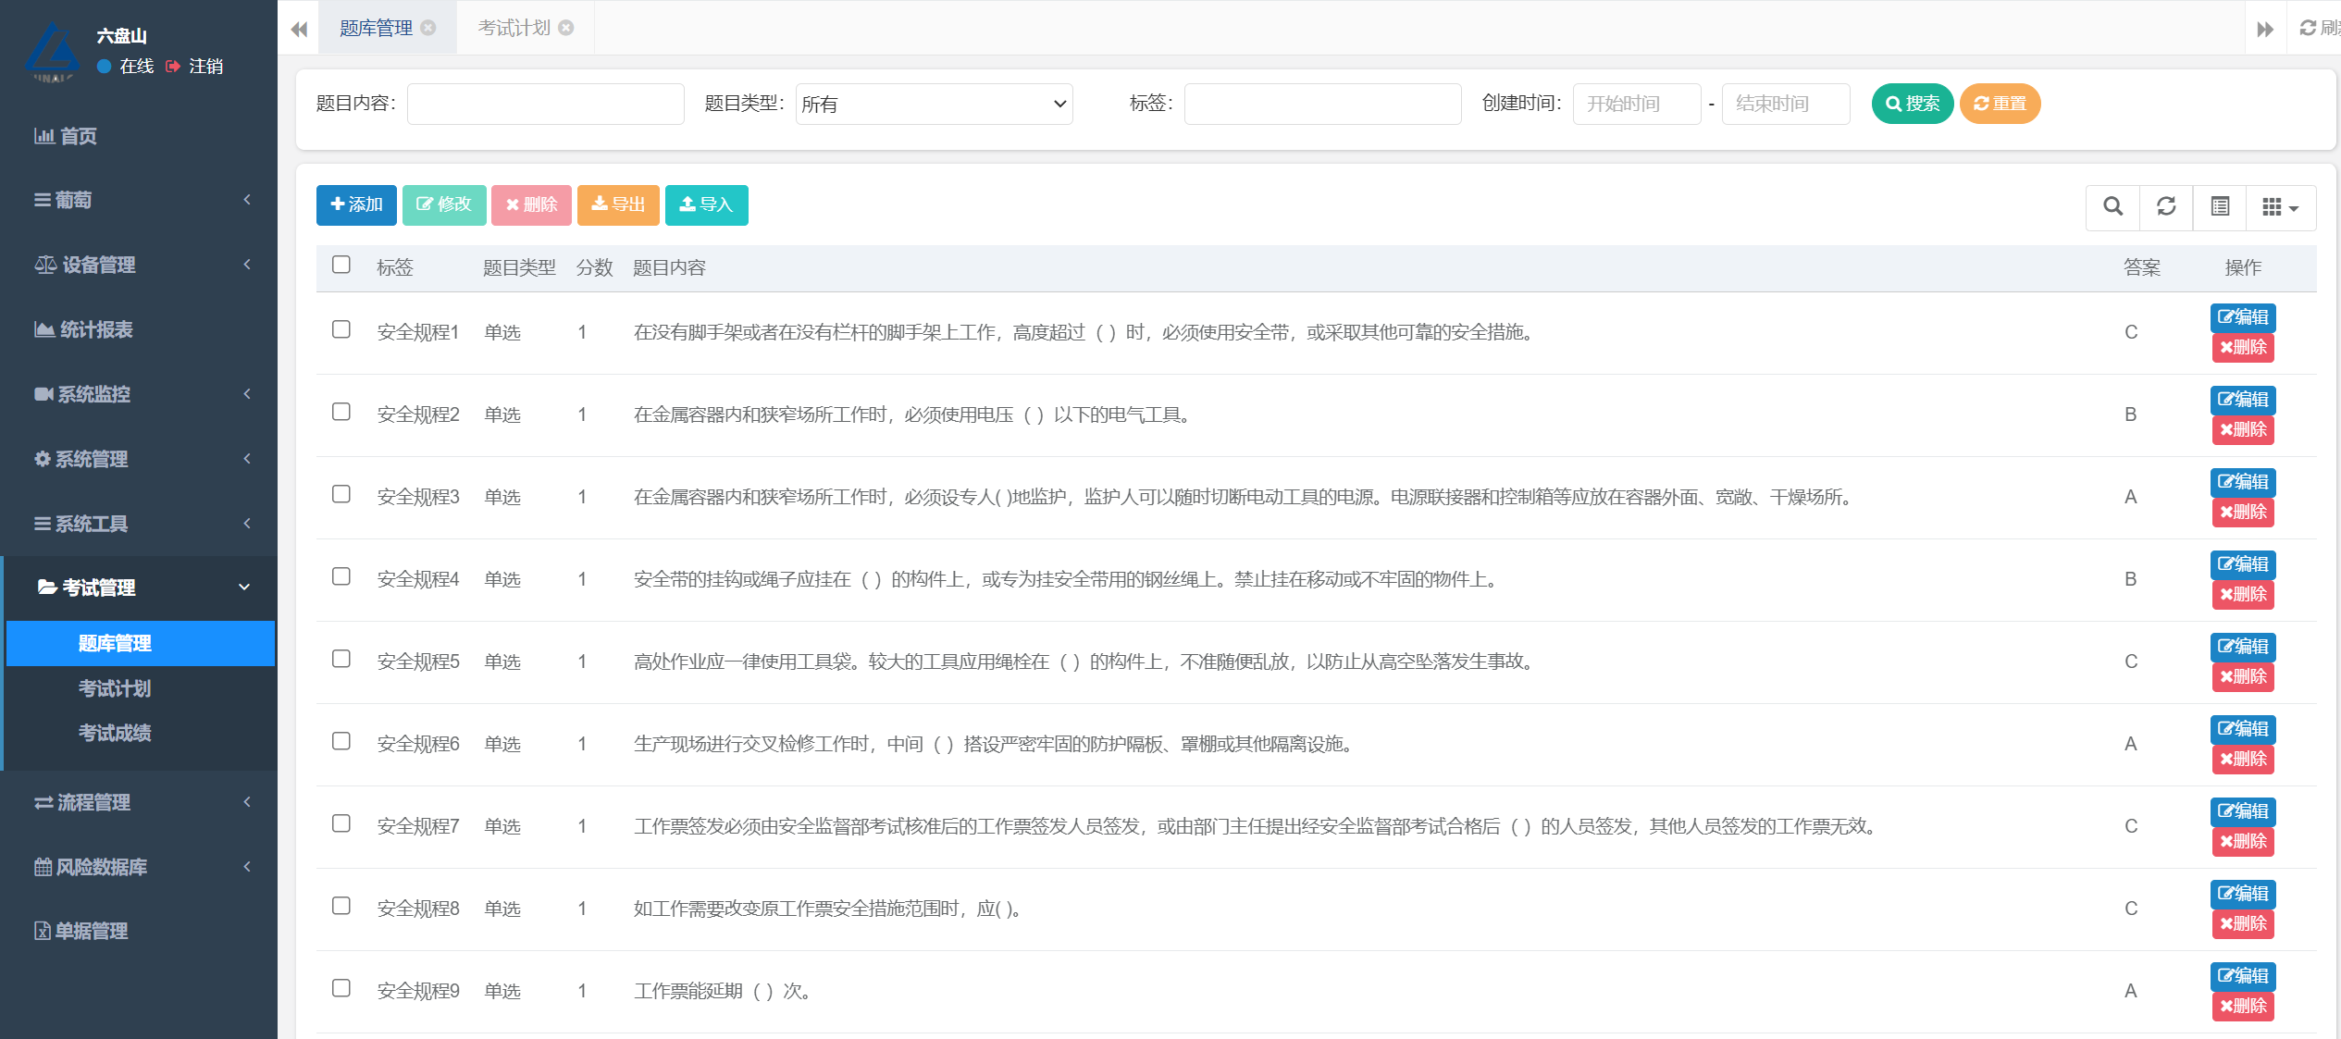
Task: Click the 题目内容 input field
Action: [546, 104]
